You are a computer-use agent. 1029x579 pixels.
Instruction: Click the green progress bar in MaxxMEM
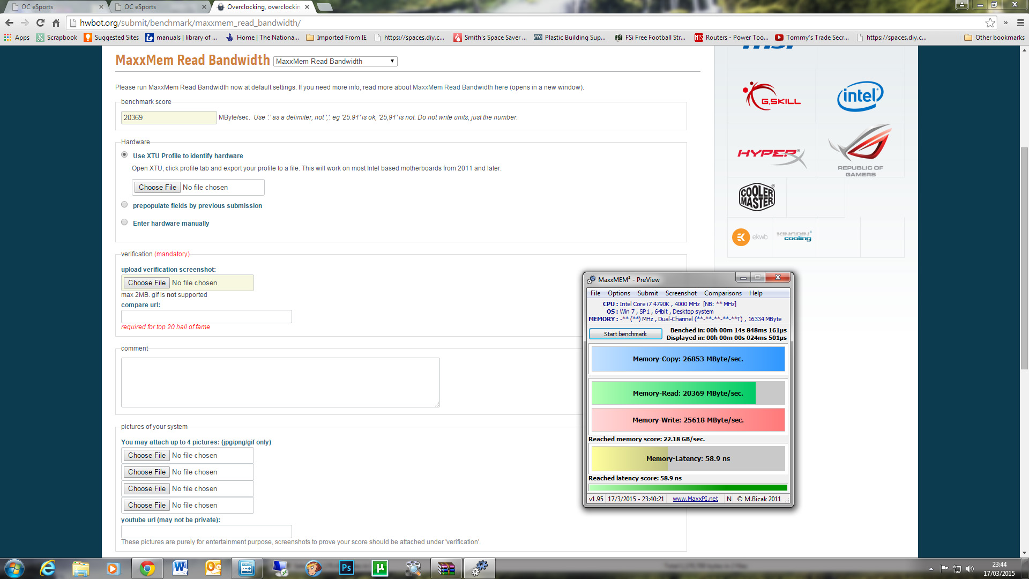[688, 488]
